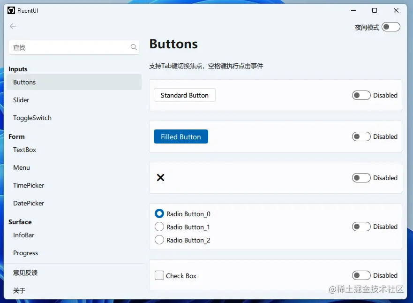This screenshot has width=413, height=303.
Task: Navigate to the TextBox page
Action: [24, 150]
